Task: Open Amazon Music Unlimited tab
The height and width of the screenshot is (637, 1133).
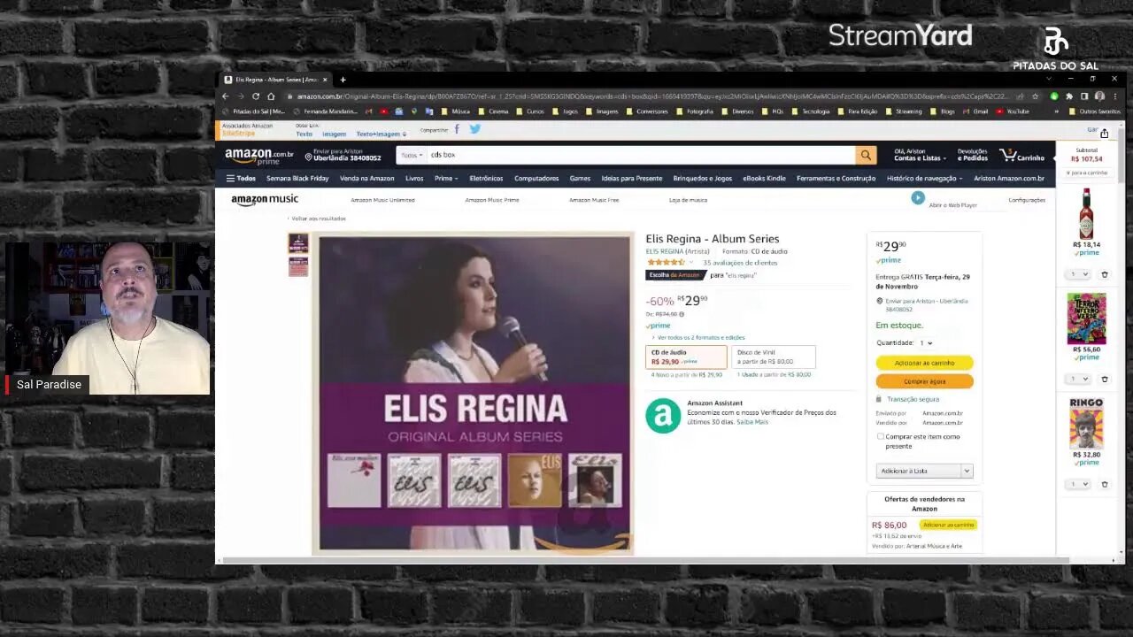Action: tap(382, 200)
